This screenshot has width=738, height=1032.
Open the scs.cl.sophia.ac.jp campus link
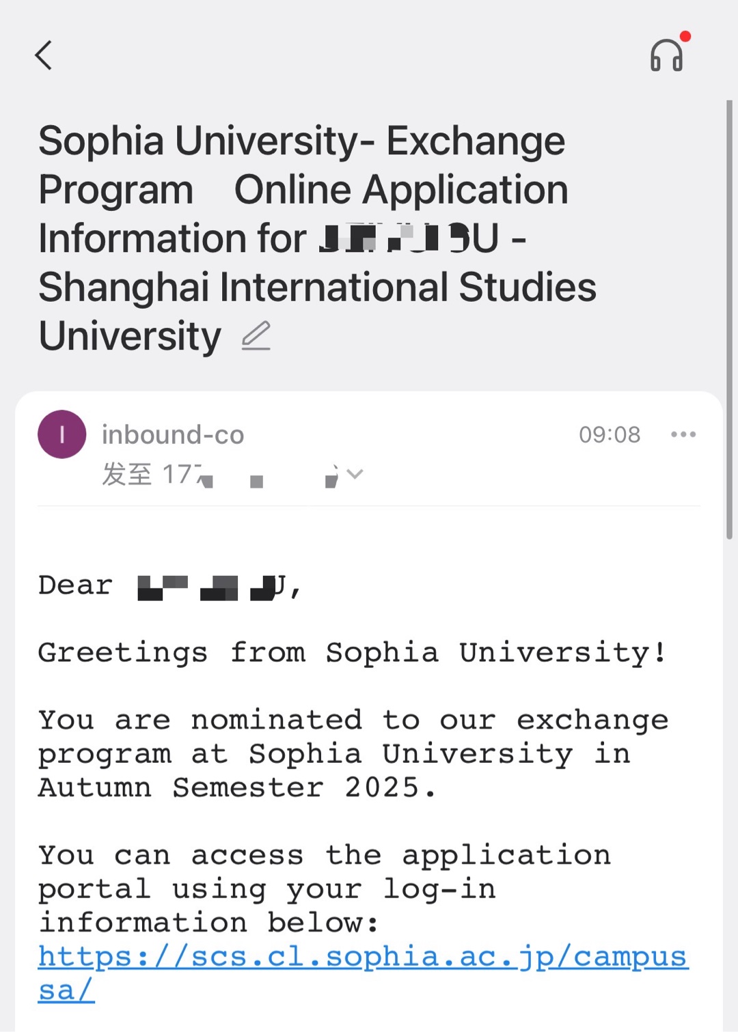click(362, 956)
